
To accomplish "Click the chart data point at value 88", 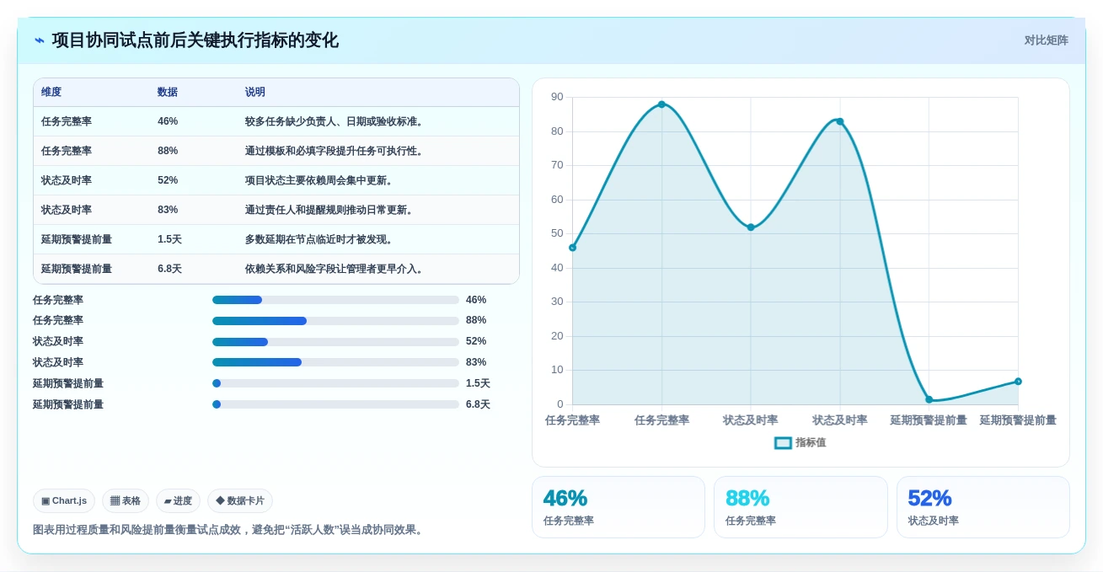I will tap(661, 104).
